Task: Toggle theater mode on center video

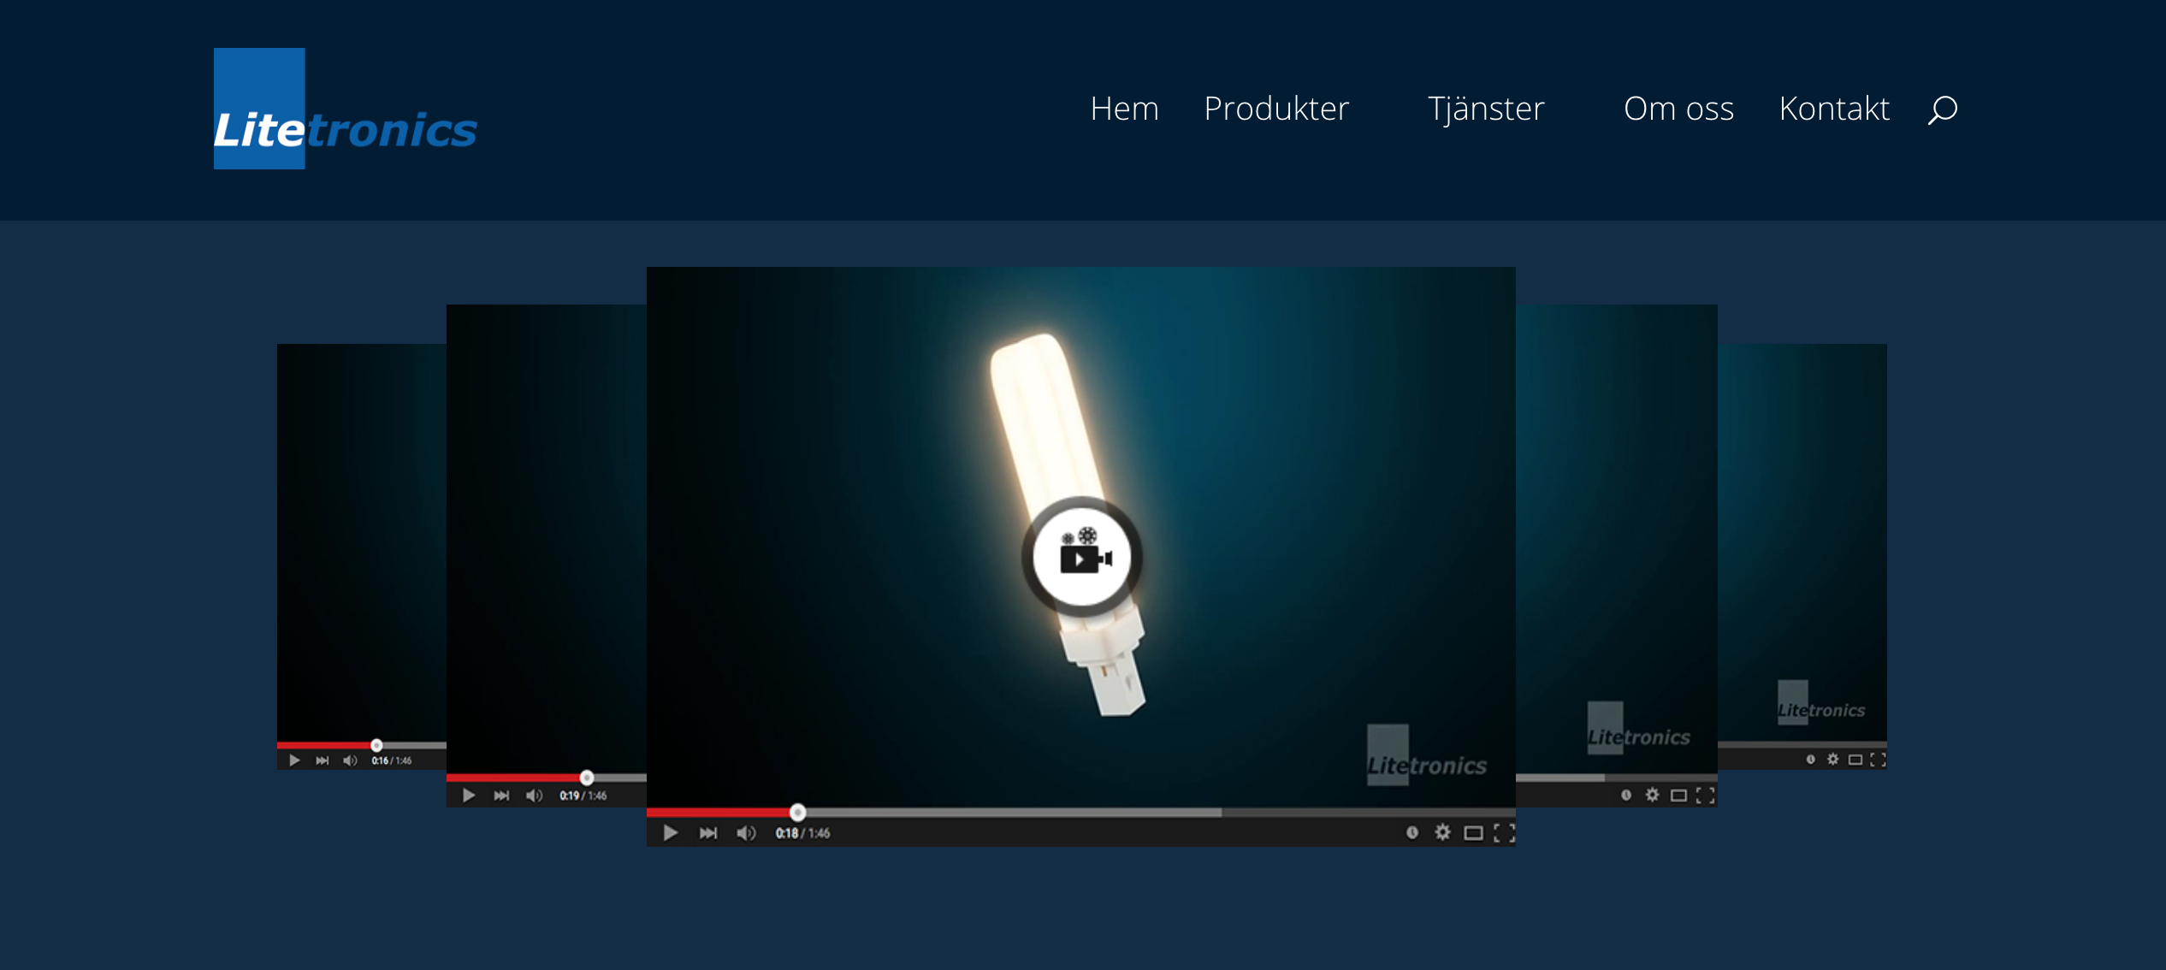Action: click(x=1473, y=833)
